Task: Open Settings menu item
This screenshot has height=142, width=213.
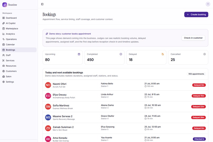Action: (19, 82)
